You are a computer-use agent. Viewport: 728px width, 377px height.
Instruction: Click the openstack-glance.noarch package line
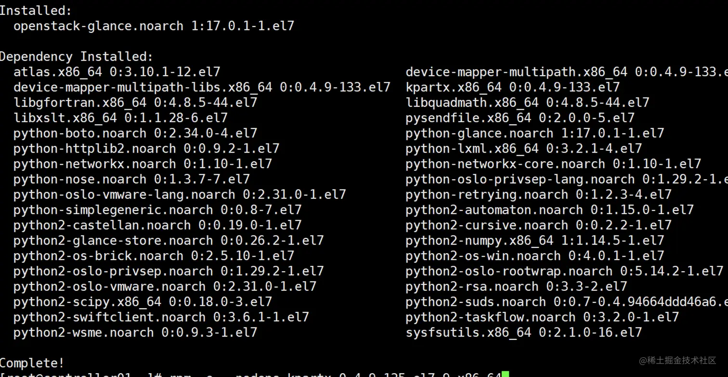(x=154, y=26)
